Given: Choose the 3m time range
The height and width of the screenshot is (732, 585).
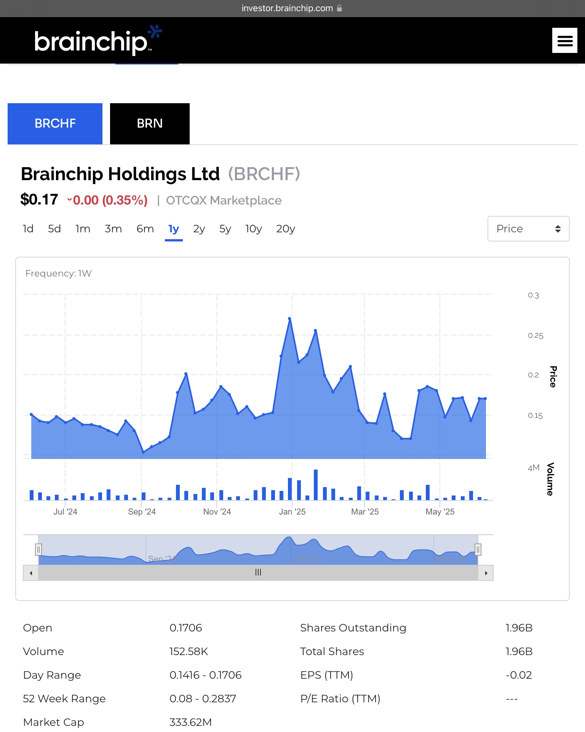Looking at the screenshot, I should pyautogui.click(x=113, y=229).
